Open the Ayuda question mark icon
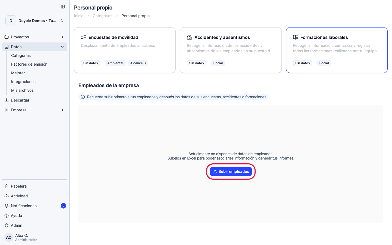 (x=7, y=216)
